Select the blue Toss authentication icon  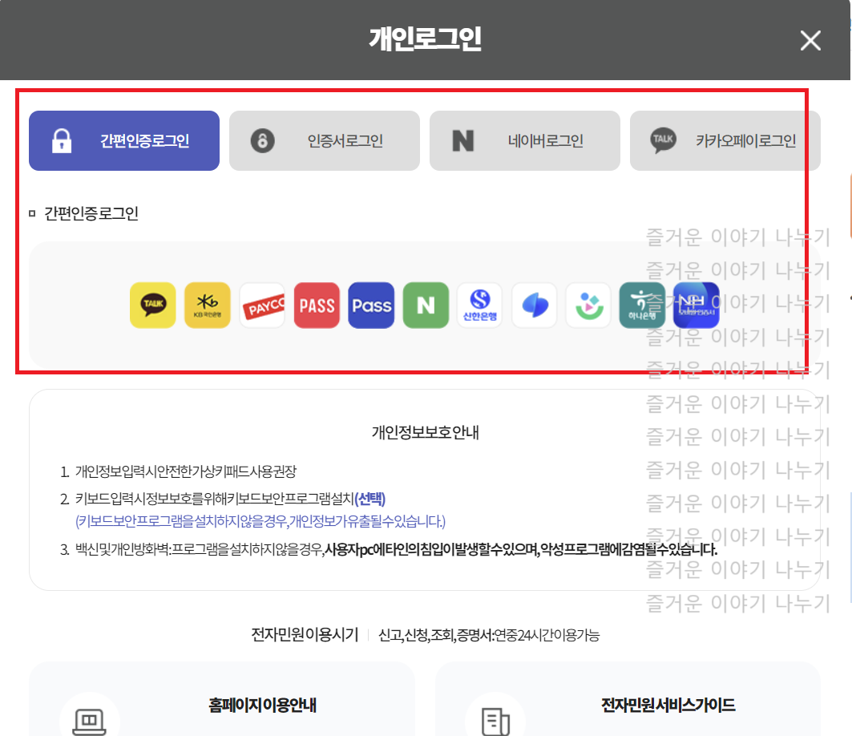[x=534, y=305]
